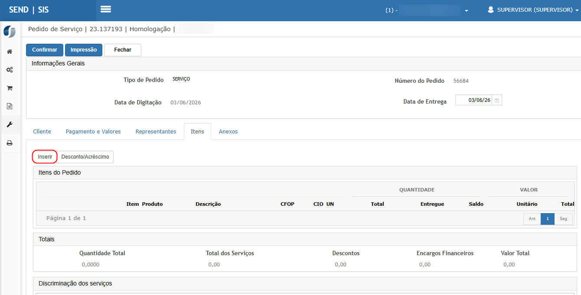Click the user avatar icon next to SUPERVISOR
The width and height of the screenshot is (581, 295).
(x=491, y=10)
